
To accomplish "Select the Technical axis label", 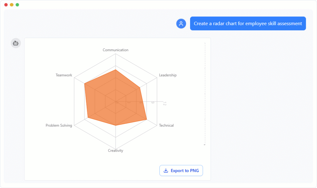I will 167,125.
